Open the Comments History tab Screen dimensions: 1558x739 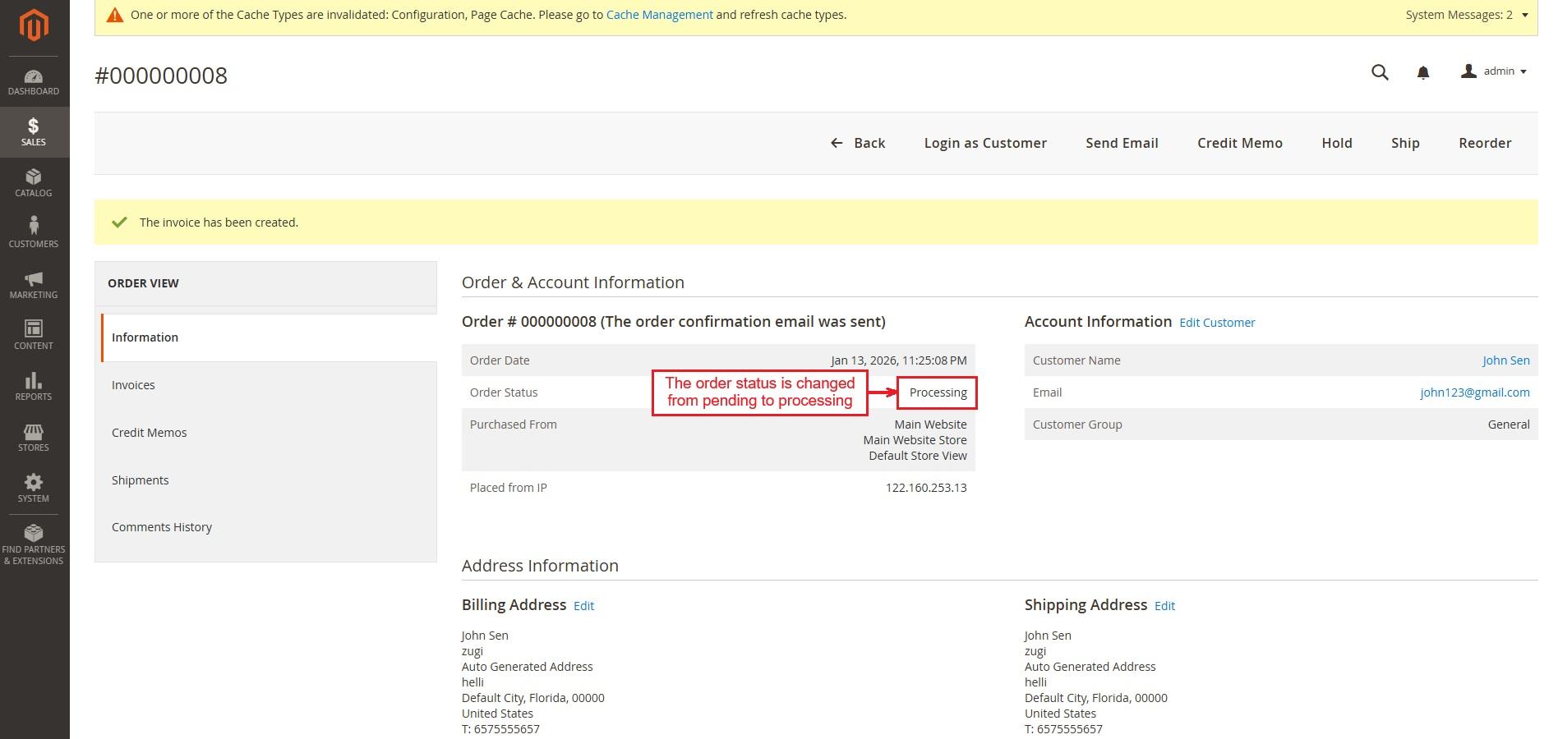(162, 527)
